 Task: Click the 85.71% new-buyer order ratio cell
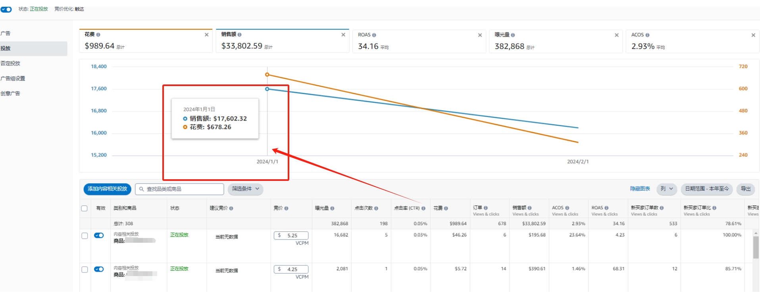tap(733, 269)
